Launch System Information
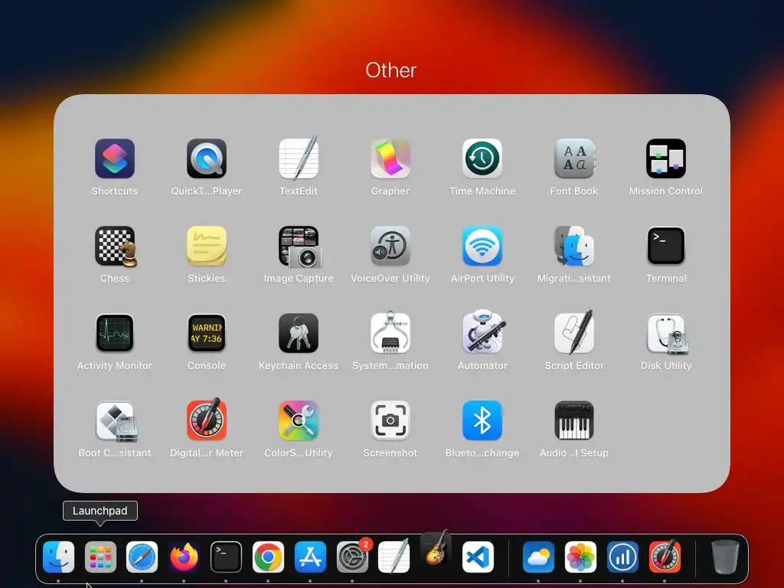The image size is (784, 588). point(390,332)
